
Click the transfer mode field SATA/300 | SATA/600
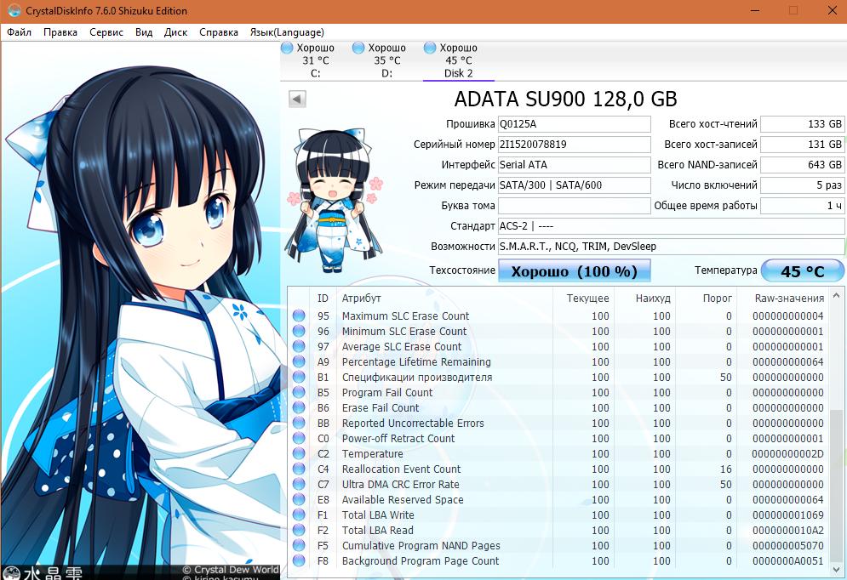[575, 185]
